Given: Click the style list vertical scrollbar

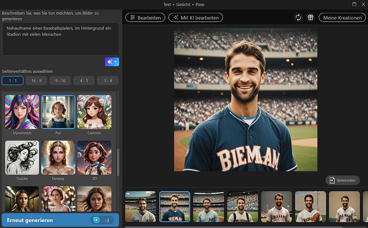Looking at the screenshot, I should 118,162.
